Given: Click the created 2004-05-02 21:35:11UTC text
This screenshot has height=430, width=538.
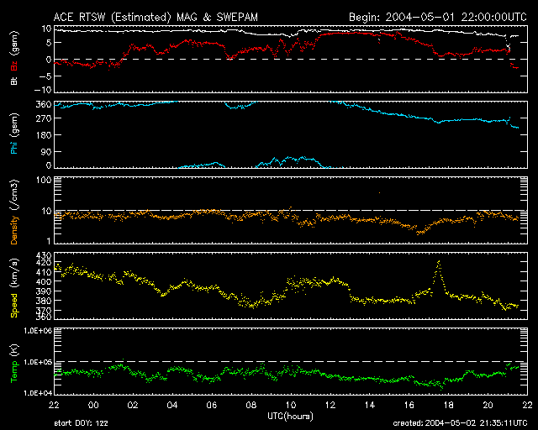Looking at the screenshot, I should pyautogui.click(x=460, y=423).
